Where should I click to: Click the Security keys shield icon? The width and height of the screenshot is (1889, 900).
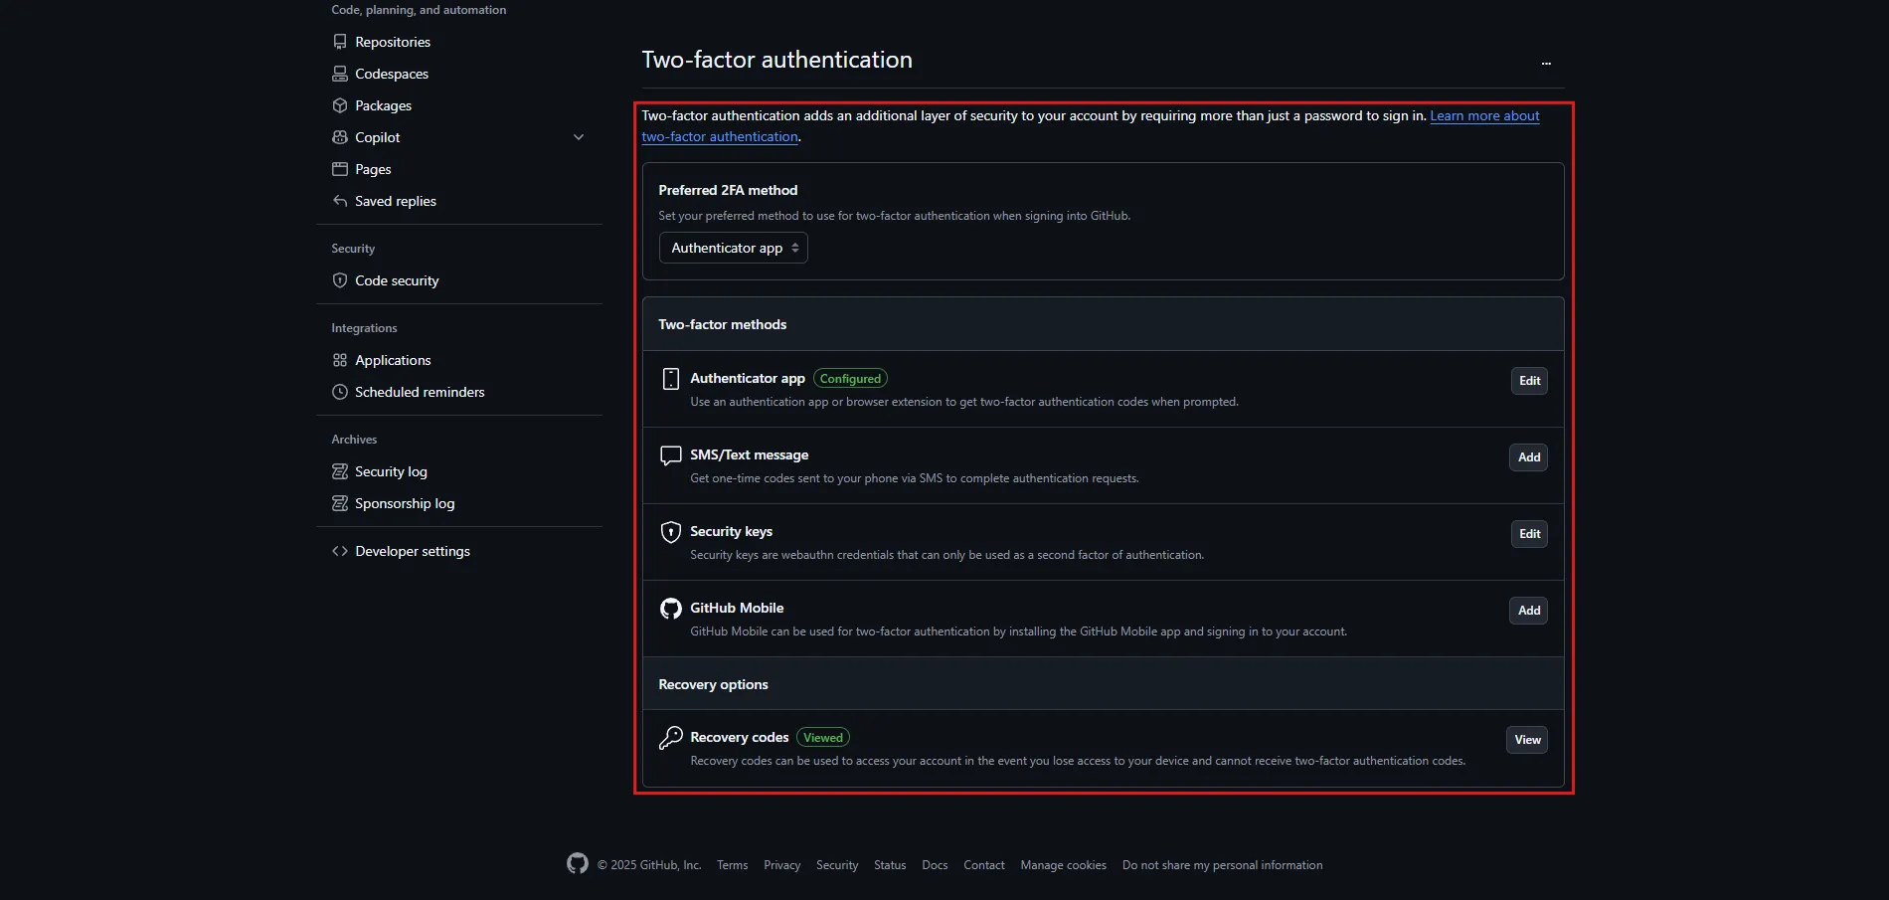[671, 532]
